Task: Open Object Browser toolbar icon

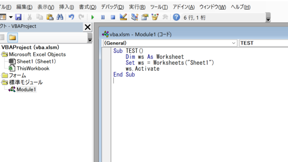Action: (x=155, y=17)
